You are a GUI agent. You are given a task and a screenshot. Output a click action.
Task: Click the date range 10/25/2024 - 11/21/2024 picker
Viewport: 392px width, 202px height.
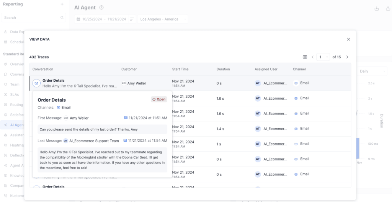(104, 19)
